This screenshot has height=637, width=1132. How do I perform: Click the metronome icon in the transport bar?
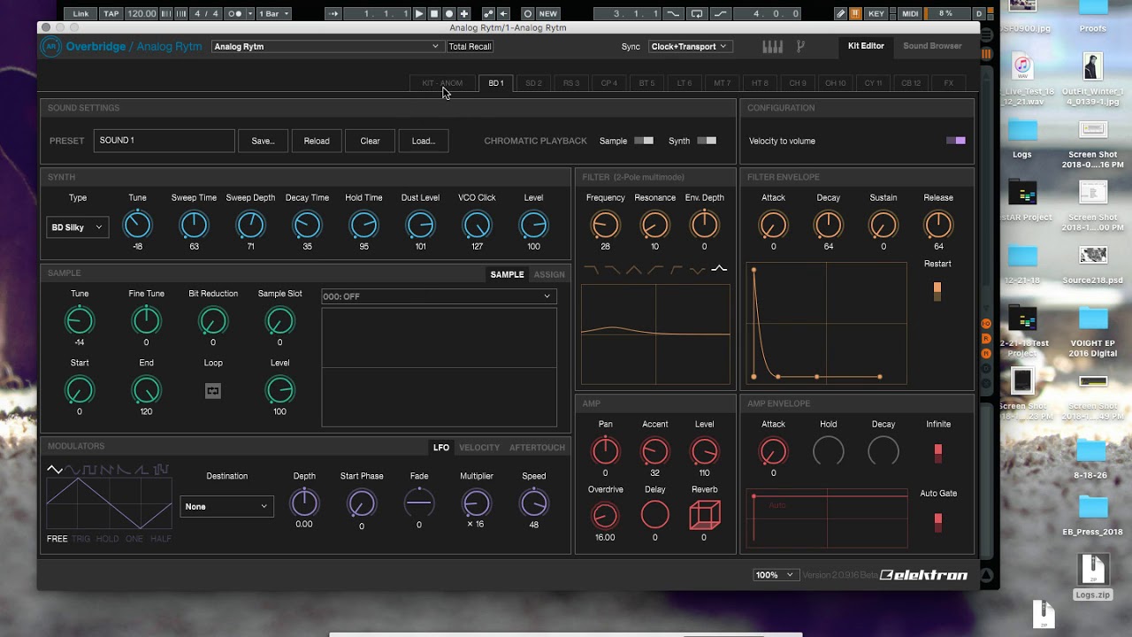[235, 14]
